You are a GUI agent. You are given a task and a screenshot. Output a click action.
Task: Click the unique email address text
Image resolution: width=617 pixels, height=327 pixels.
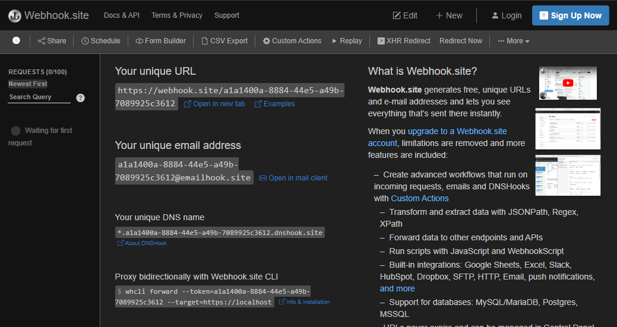pyautogui.click(x=184, y=171)
